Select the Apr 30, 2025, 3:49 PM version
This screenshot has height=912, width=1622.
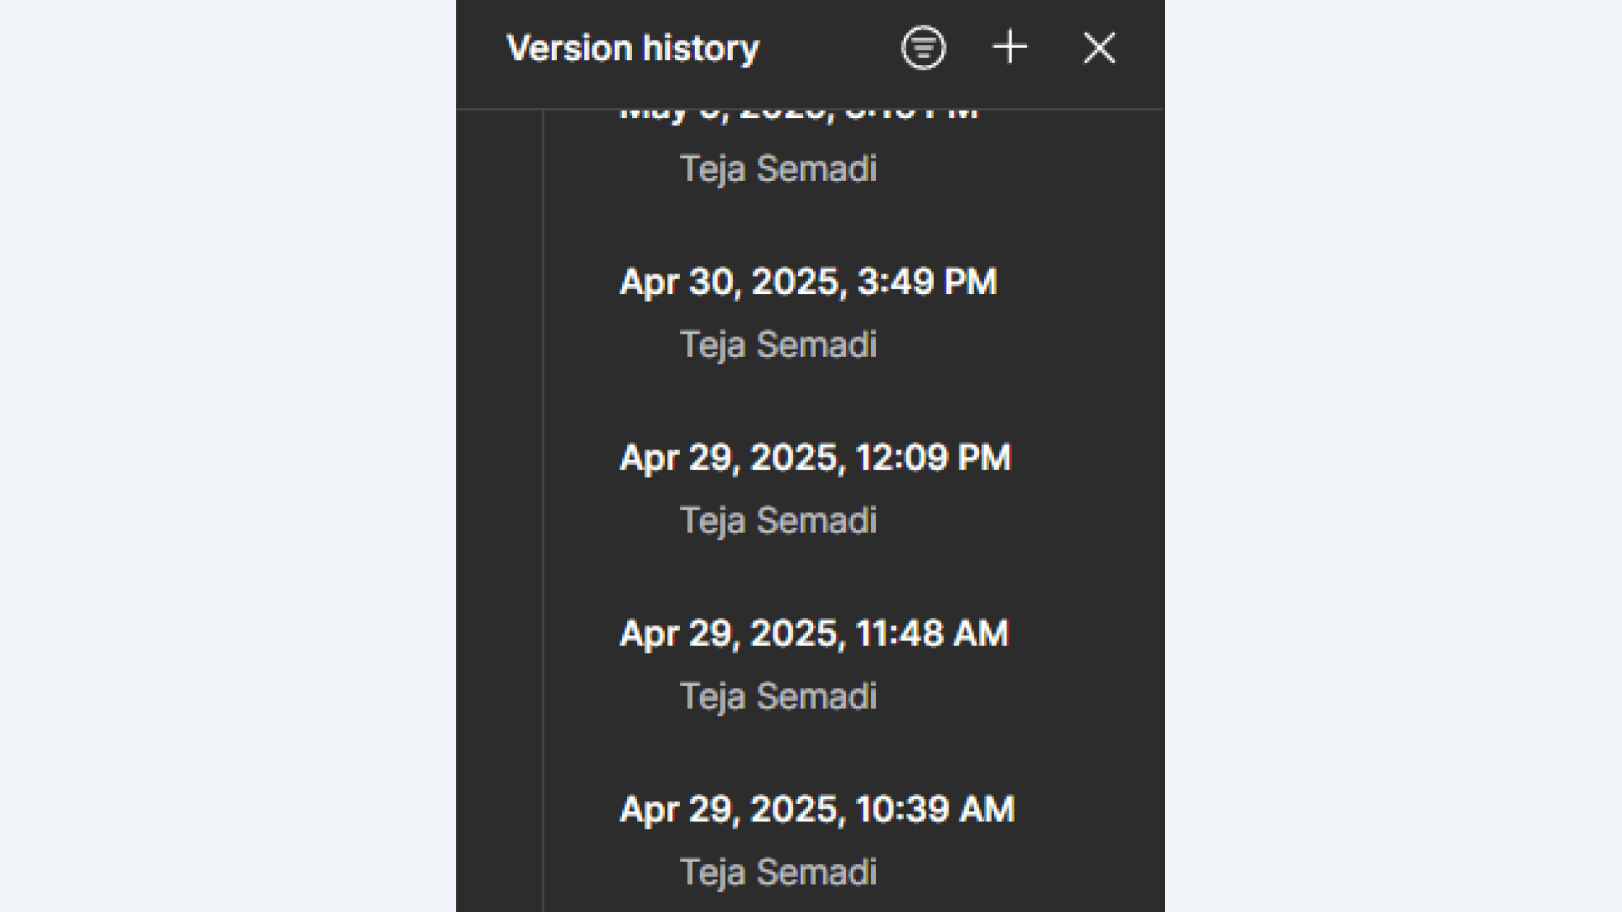(x=808, y=282)
